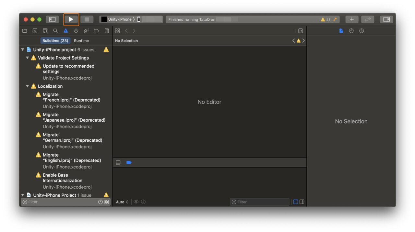
Task: Add a new editor tab with plus button
Action: (x=351, y=19)
